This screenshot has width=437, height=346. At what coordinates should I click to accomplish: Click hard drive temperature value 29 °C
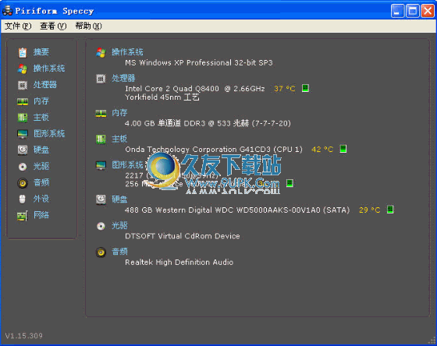370,210
